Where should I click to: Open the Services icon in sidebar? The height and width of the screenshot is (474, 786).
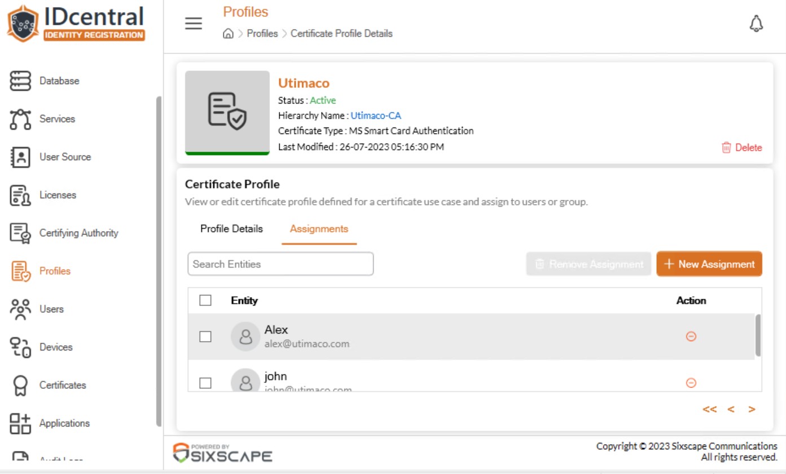pyautogui.click(x=20, y=119)
